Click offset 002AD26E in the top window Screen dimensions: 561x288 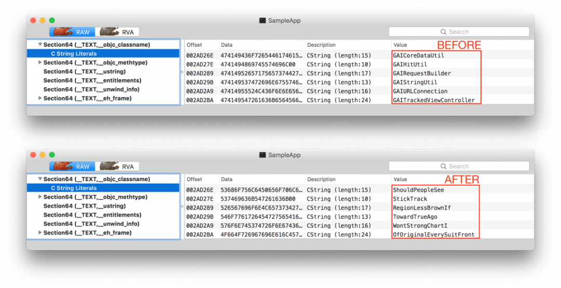coord(199,56)
